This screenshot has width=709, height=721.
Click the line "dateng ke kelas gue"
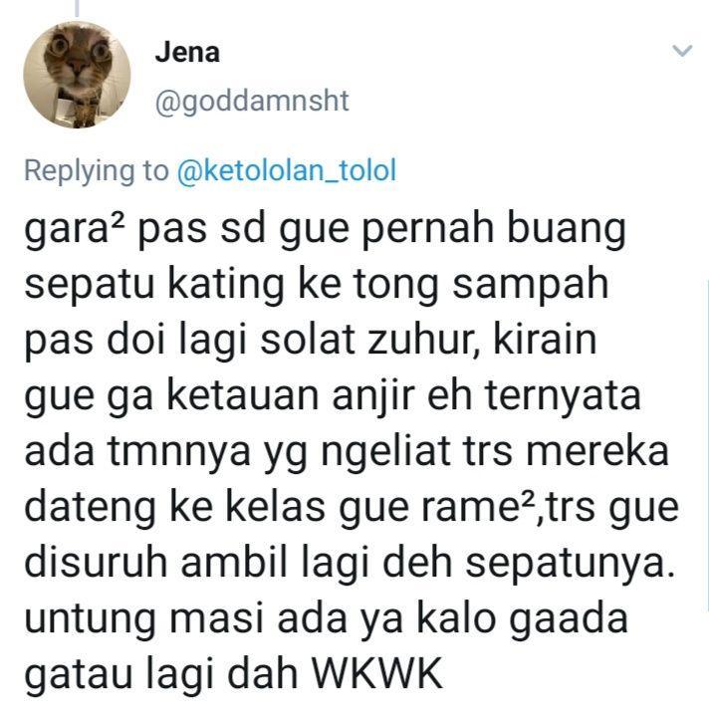pyautogui.click(x=352, y=508)
